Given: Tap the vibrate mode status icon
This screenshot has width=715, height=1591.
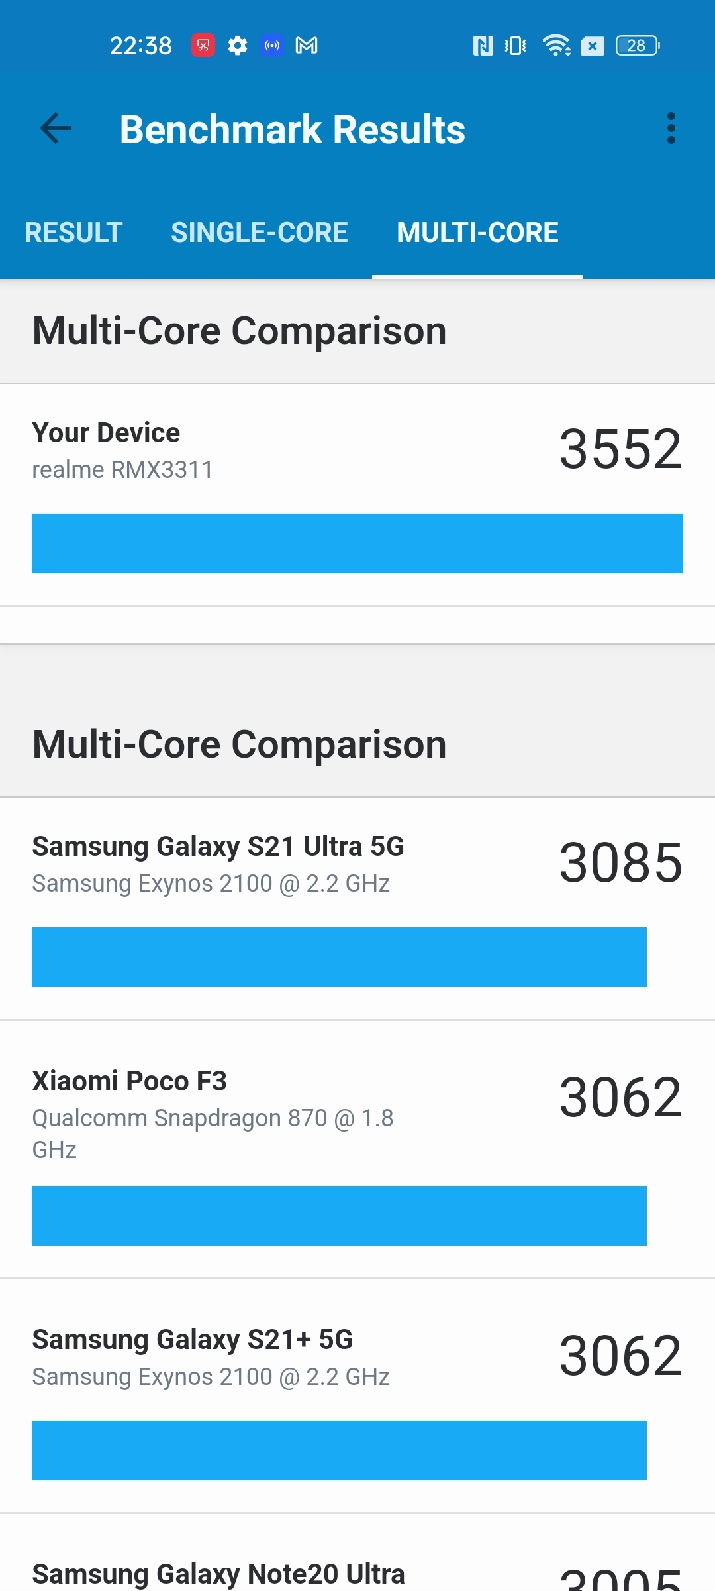Looking at the screenshot, I should point(515,46).
